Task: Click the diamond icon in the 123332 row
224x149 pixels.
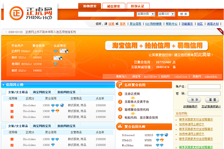Action: [x=56, y=64]
